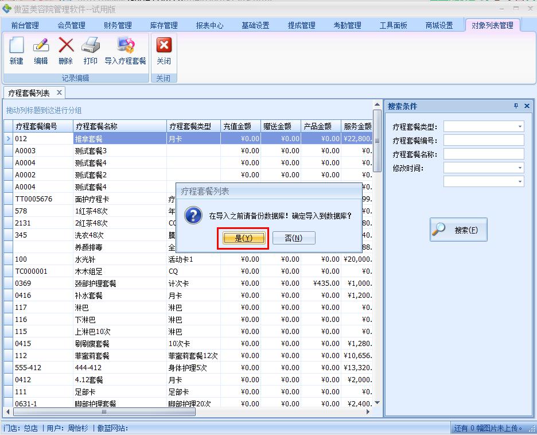Click the 编辑 (Edit) pencil icon
Screen dimensions: 537x435
[x=41, y=46]
